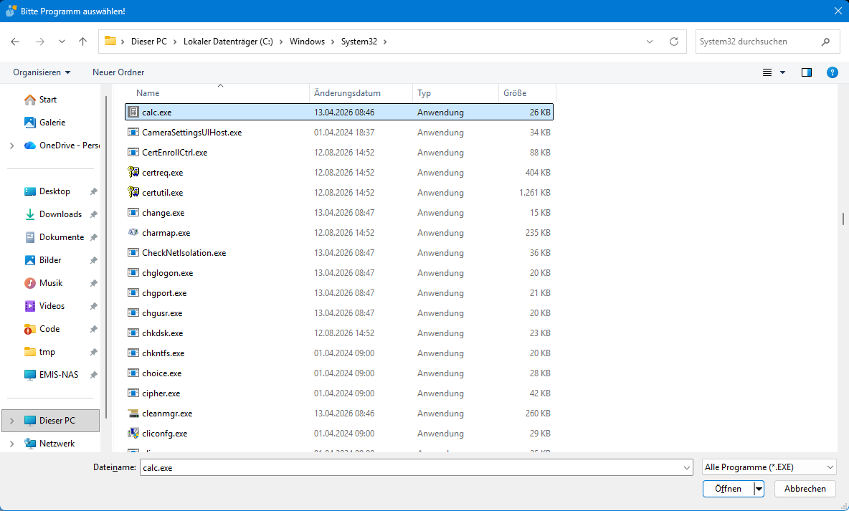Select chglogon.exe file icon
Screen dimensions: 849x511
point(133,272)
